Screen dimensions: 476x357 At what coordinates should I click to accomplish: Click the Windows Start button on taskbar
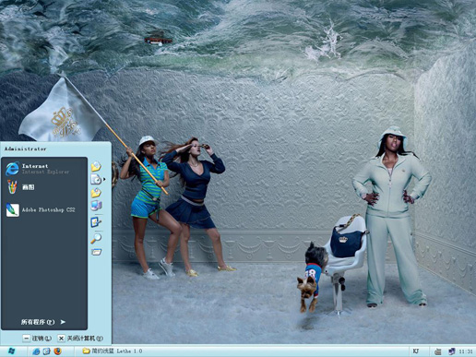12,351
